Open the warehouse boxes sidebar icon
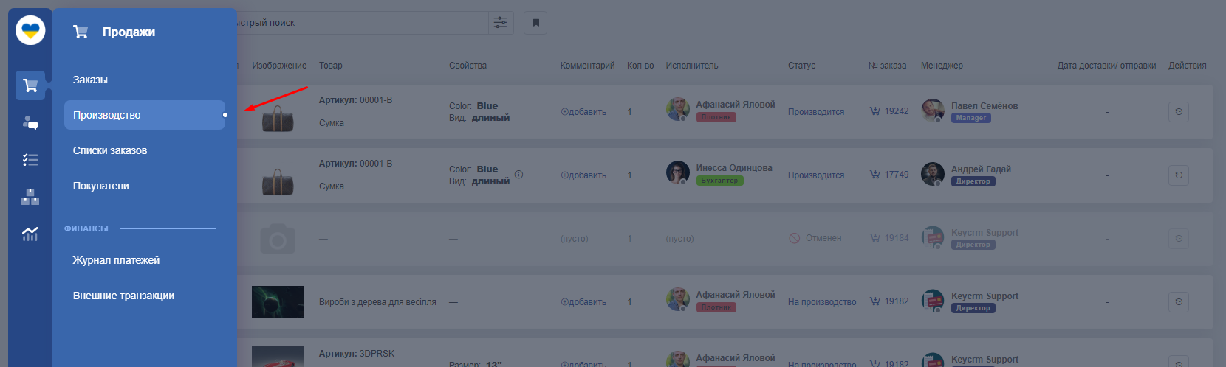The width and height of the screenshot is (1226, 367). pos(30,197)
